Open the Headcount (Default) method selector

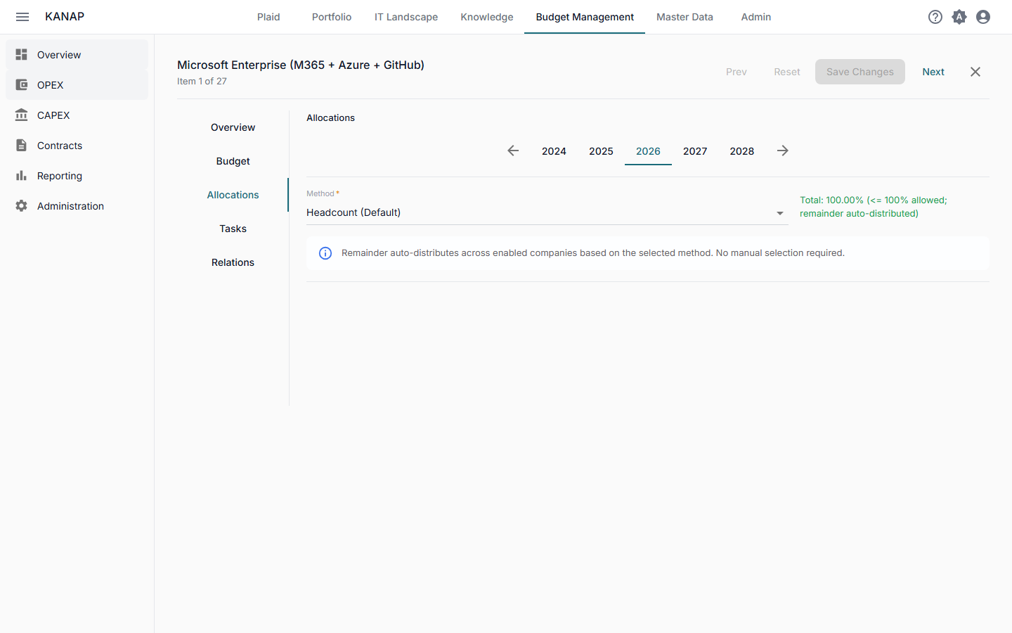click(547, 212)
